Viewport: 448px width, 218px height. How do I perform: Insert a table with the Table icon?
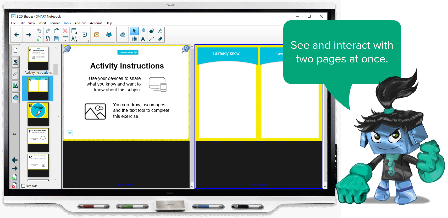74,31
